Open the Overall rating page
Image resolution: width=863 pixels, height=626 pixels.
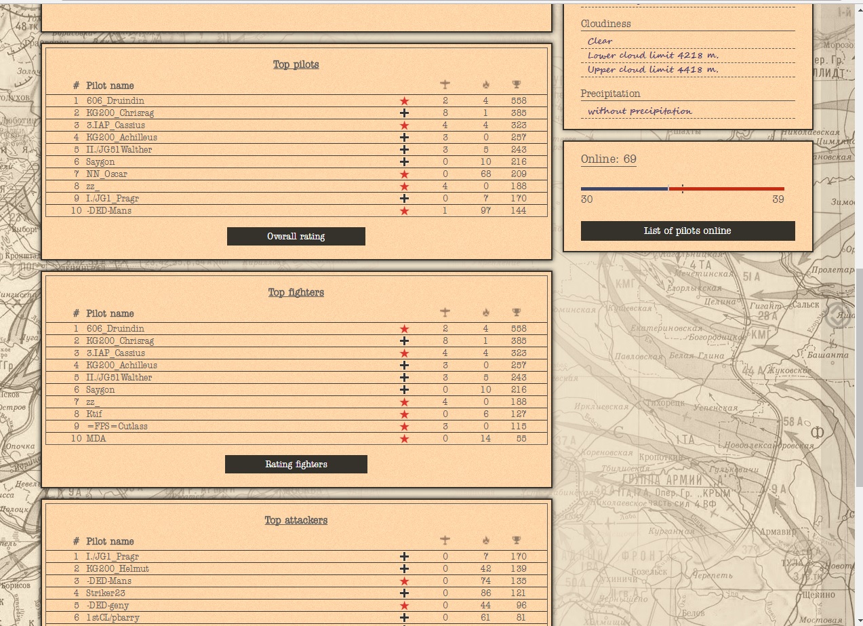[296, 236]
